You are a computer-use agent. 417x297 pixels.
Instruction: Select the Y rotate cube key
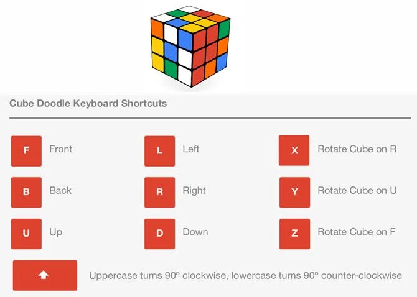294,193
